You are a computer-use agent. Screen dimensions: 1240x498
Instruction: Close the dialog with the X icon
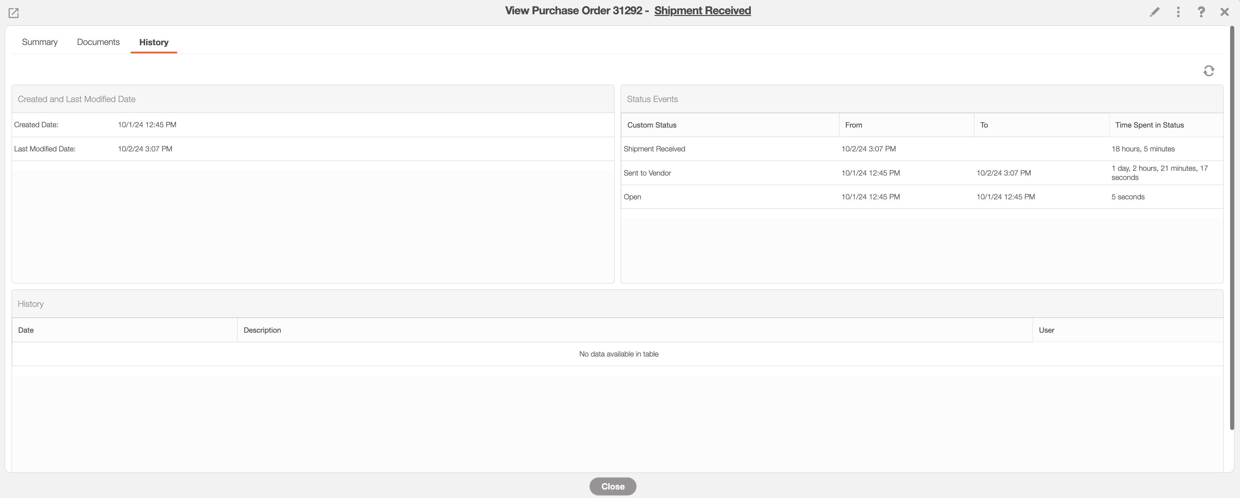1225,12
